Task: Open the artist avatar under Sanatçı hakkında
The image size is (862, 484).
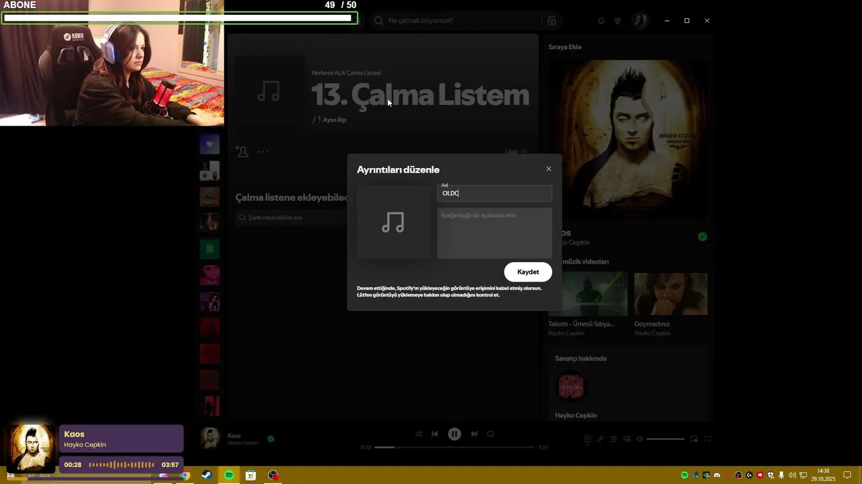Action: pyautogui.click(x=570, y=387)
